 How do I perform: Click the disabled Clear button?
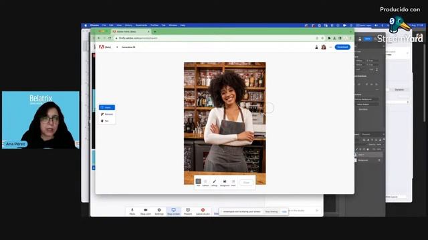[x=247, y=183]
